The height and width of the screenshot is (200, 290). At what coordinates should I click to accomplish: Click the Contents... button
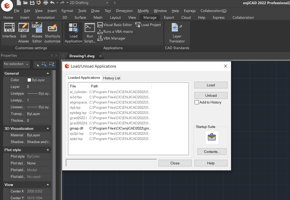click(212, 152)
